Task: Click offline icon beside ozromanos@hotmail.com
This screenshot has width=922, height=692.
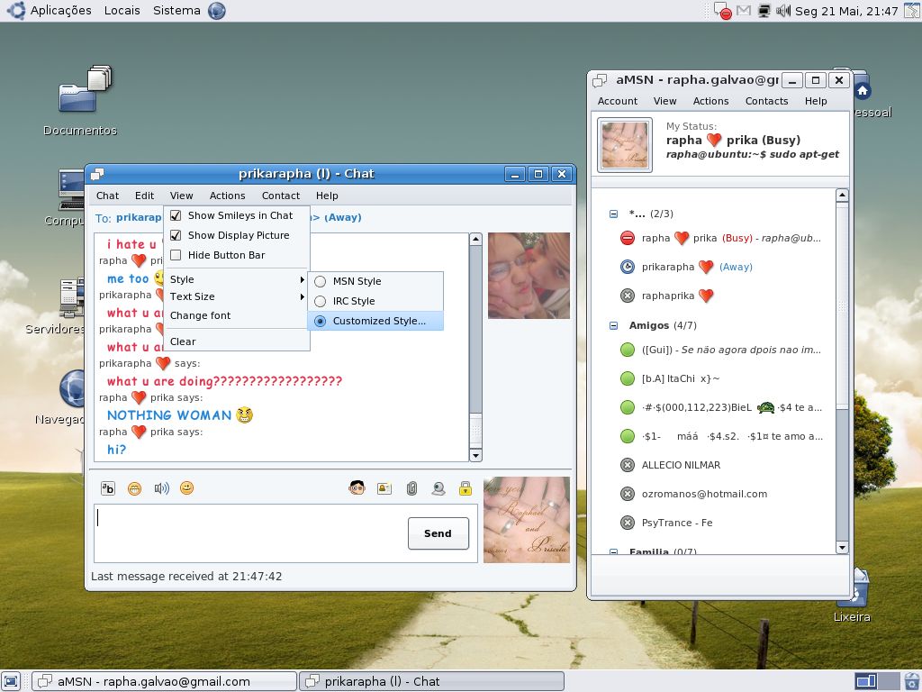Action: (628, 494)
